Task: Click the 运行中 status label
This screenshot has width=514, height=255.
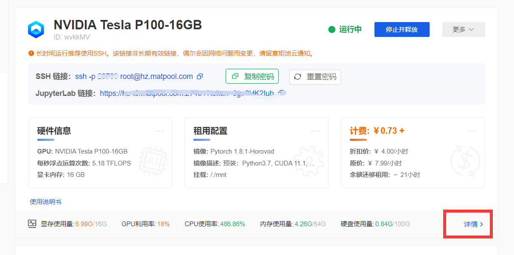Action: click(x=350, y=29)
